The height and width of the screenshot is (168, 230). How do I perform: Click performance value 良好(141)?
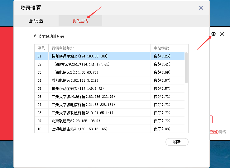coord(162,64)
